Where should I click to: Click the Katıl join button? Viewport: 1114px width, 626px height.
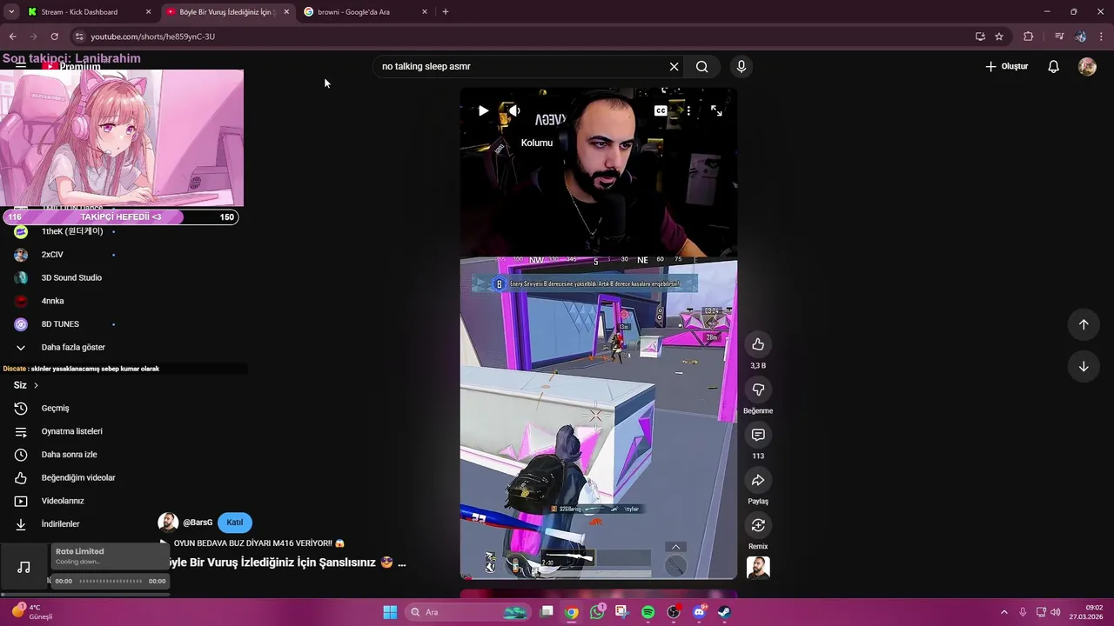click(x=235, y=523)
